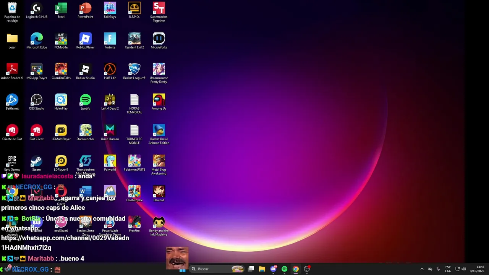Select the Bendy and the Ink Machine icon
The height and width of the screenshot is (275, 489).
[159, 226]
